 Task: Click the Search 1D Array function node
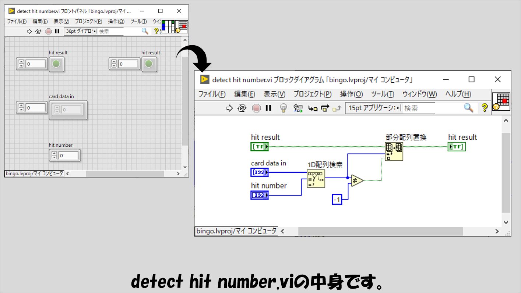(316, 178)
